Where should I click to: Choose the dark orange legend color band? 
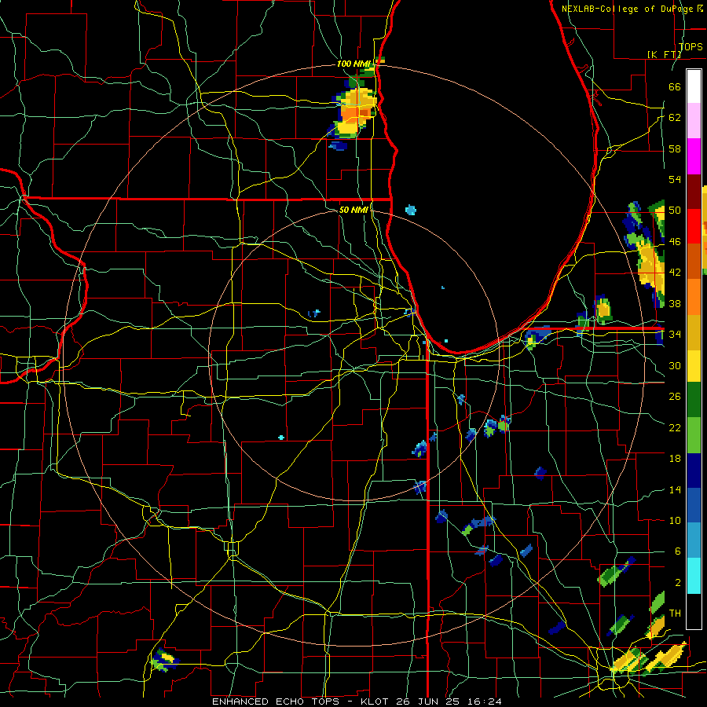pos(694,261)
